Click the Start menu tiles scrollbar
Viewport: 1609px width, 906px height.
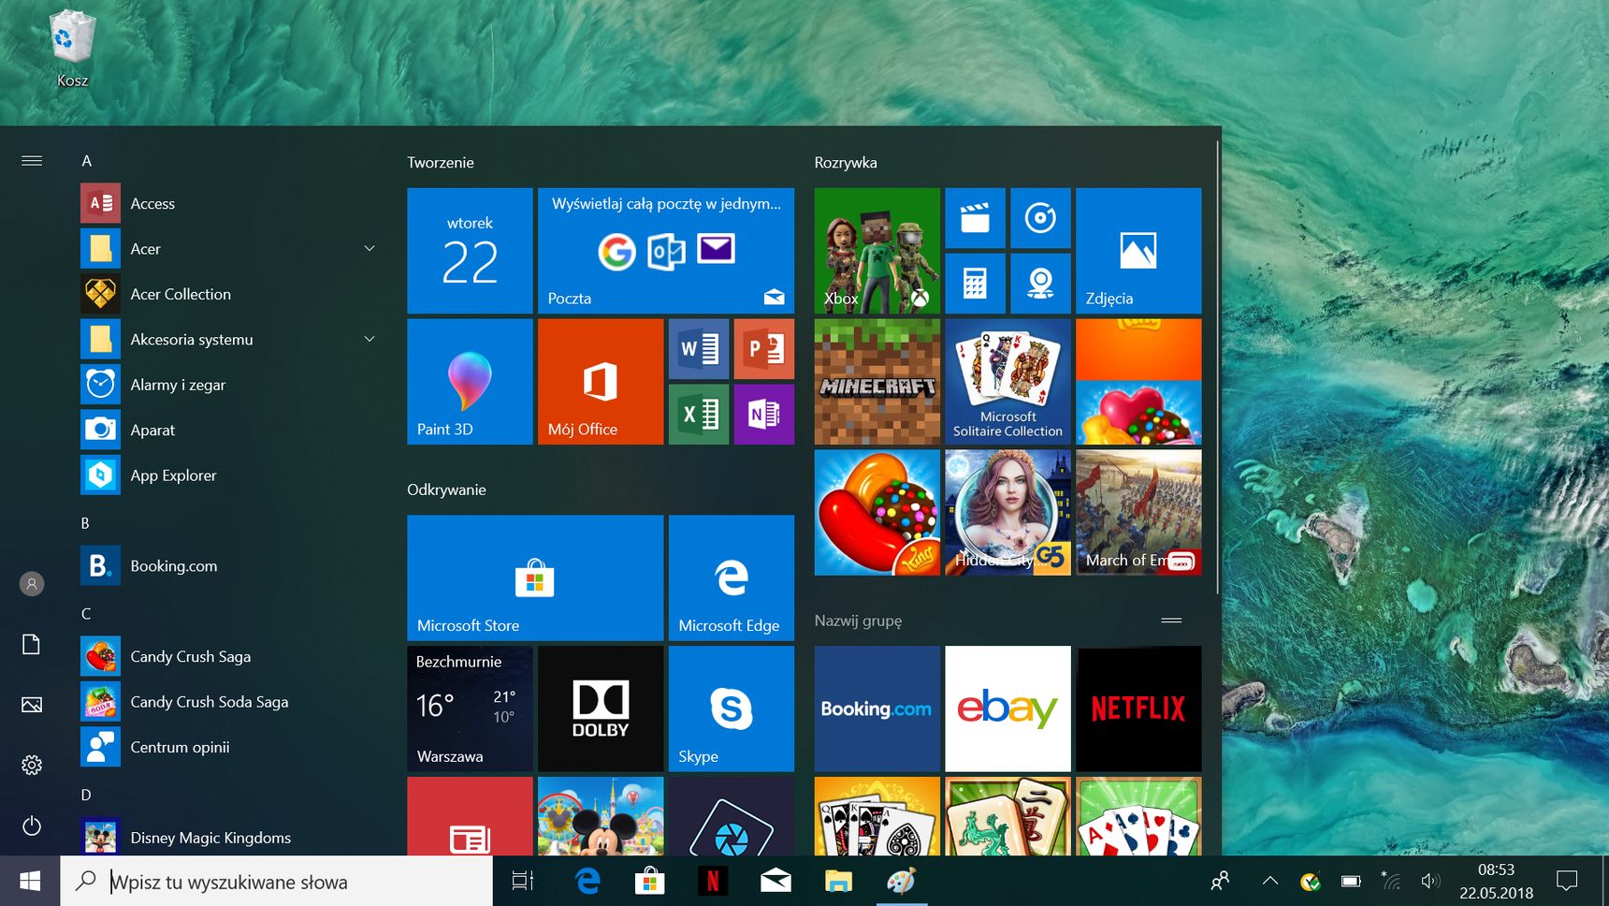(1217, 367)
